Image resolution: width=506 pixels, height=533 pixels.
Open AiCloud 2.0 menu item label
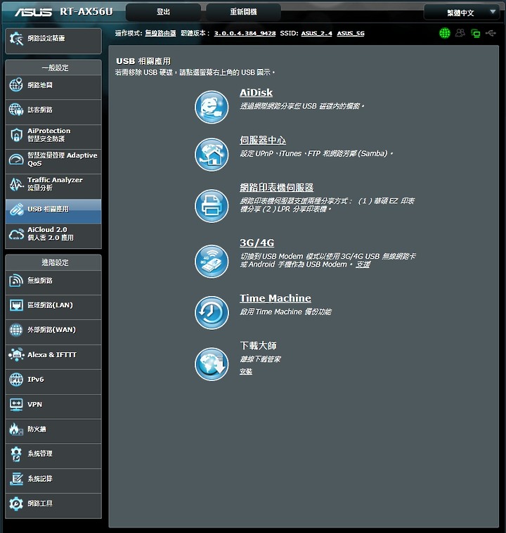click(x=51, y=233)
